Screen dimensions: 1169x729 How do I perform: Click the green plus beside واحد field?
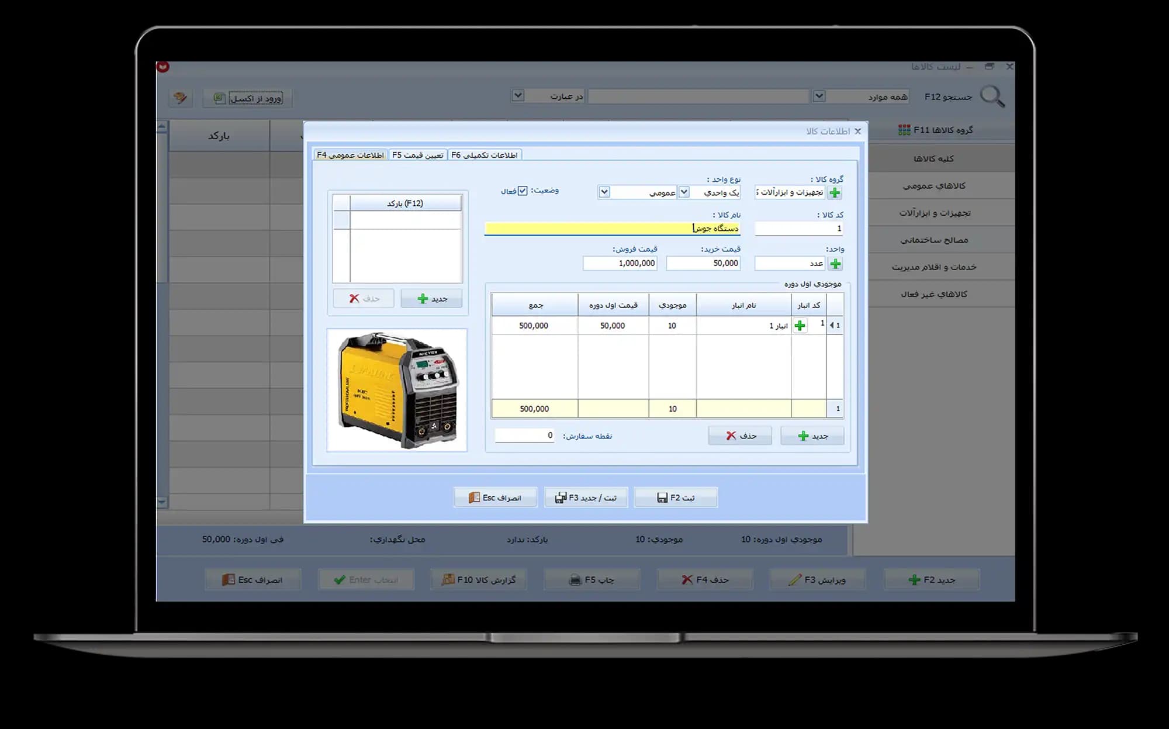835,264
